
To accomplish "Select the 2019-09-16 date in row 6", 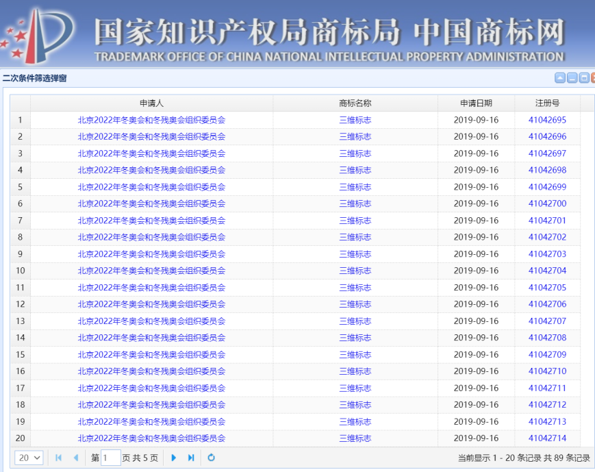I will click(x=476, y=203).
